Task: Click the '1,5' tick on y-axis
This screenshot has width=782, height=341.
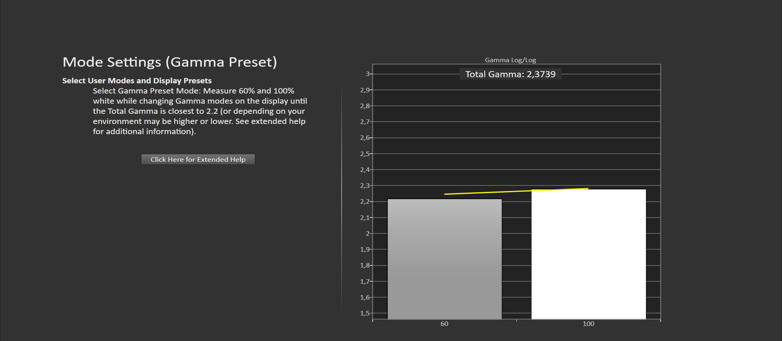Action: tap(365, 313)
